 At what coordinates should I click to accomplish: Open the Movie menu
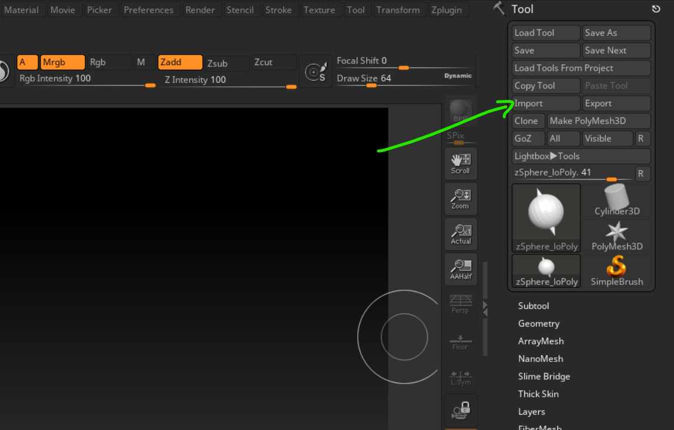tap(62, 10)
